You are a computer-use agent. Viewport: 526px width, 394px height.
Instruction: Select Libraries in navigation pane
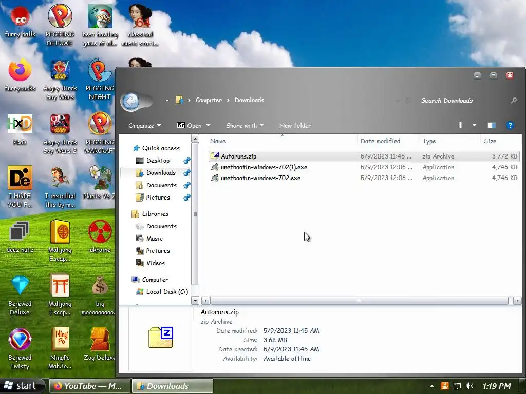(150, 214)
